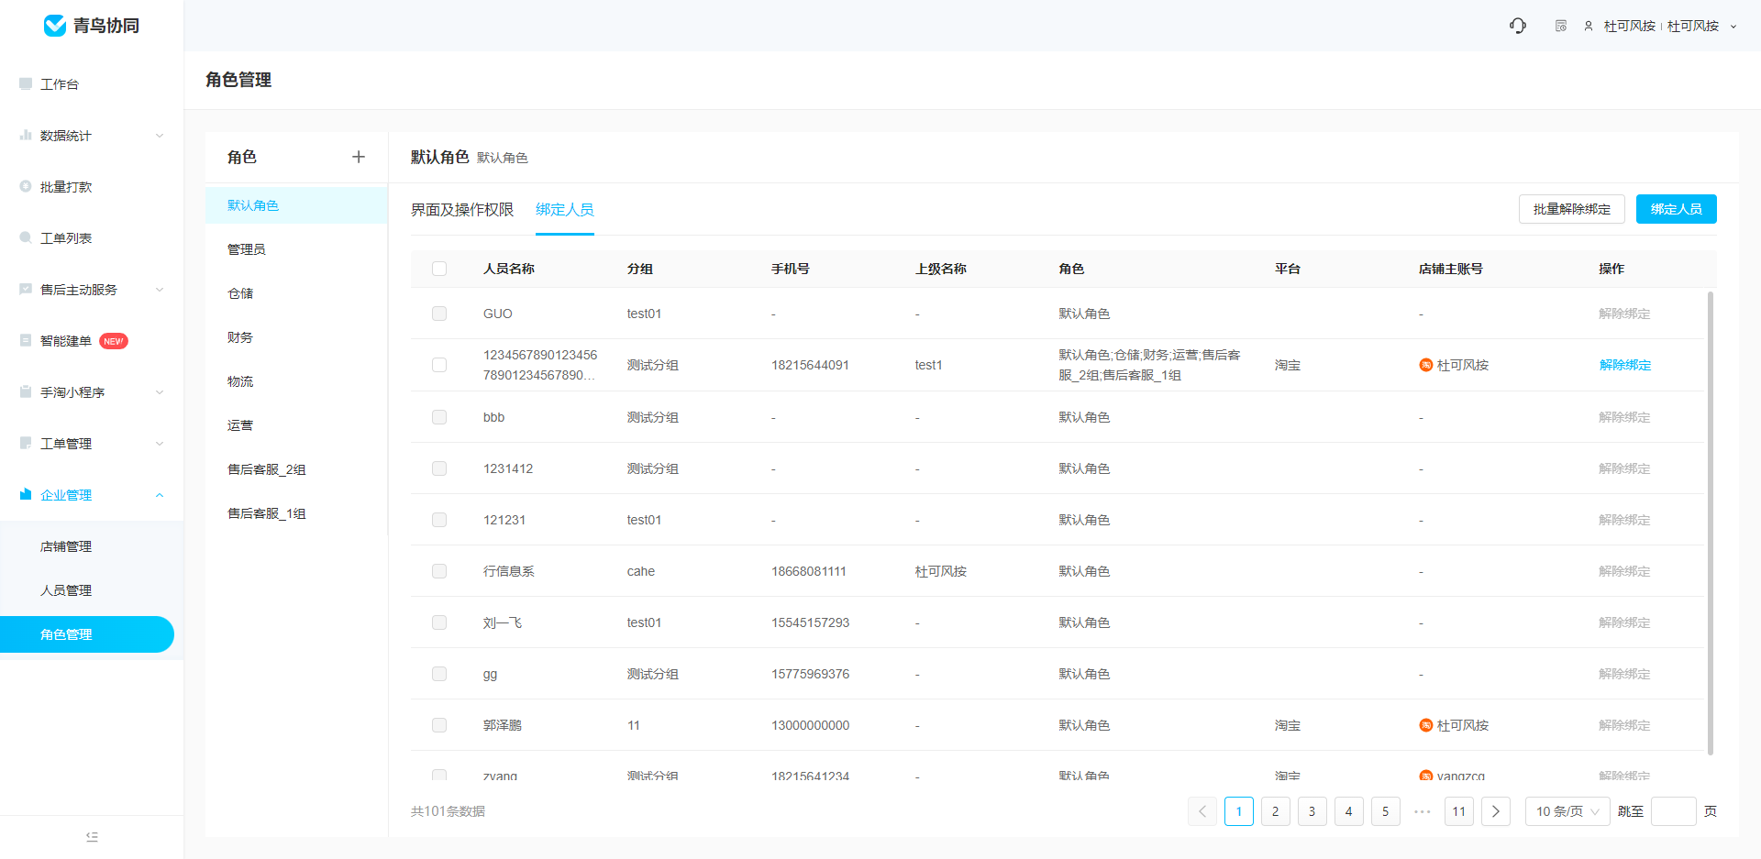Click the user avatar icon in header
The image size is (1761, 859).
coord(1589,26)
